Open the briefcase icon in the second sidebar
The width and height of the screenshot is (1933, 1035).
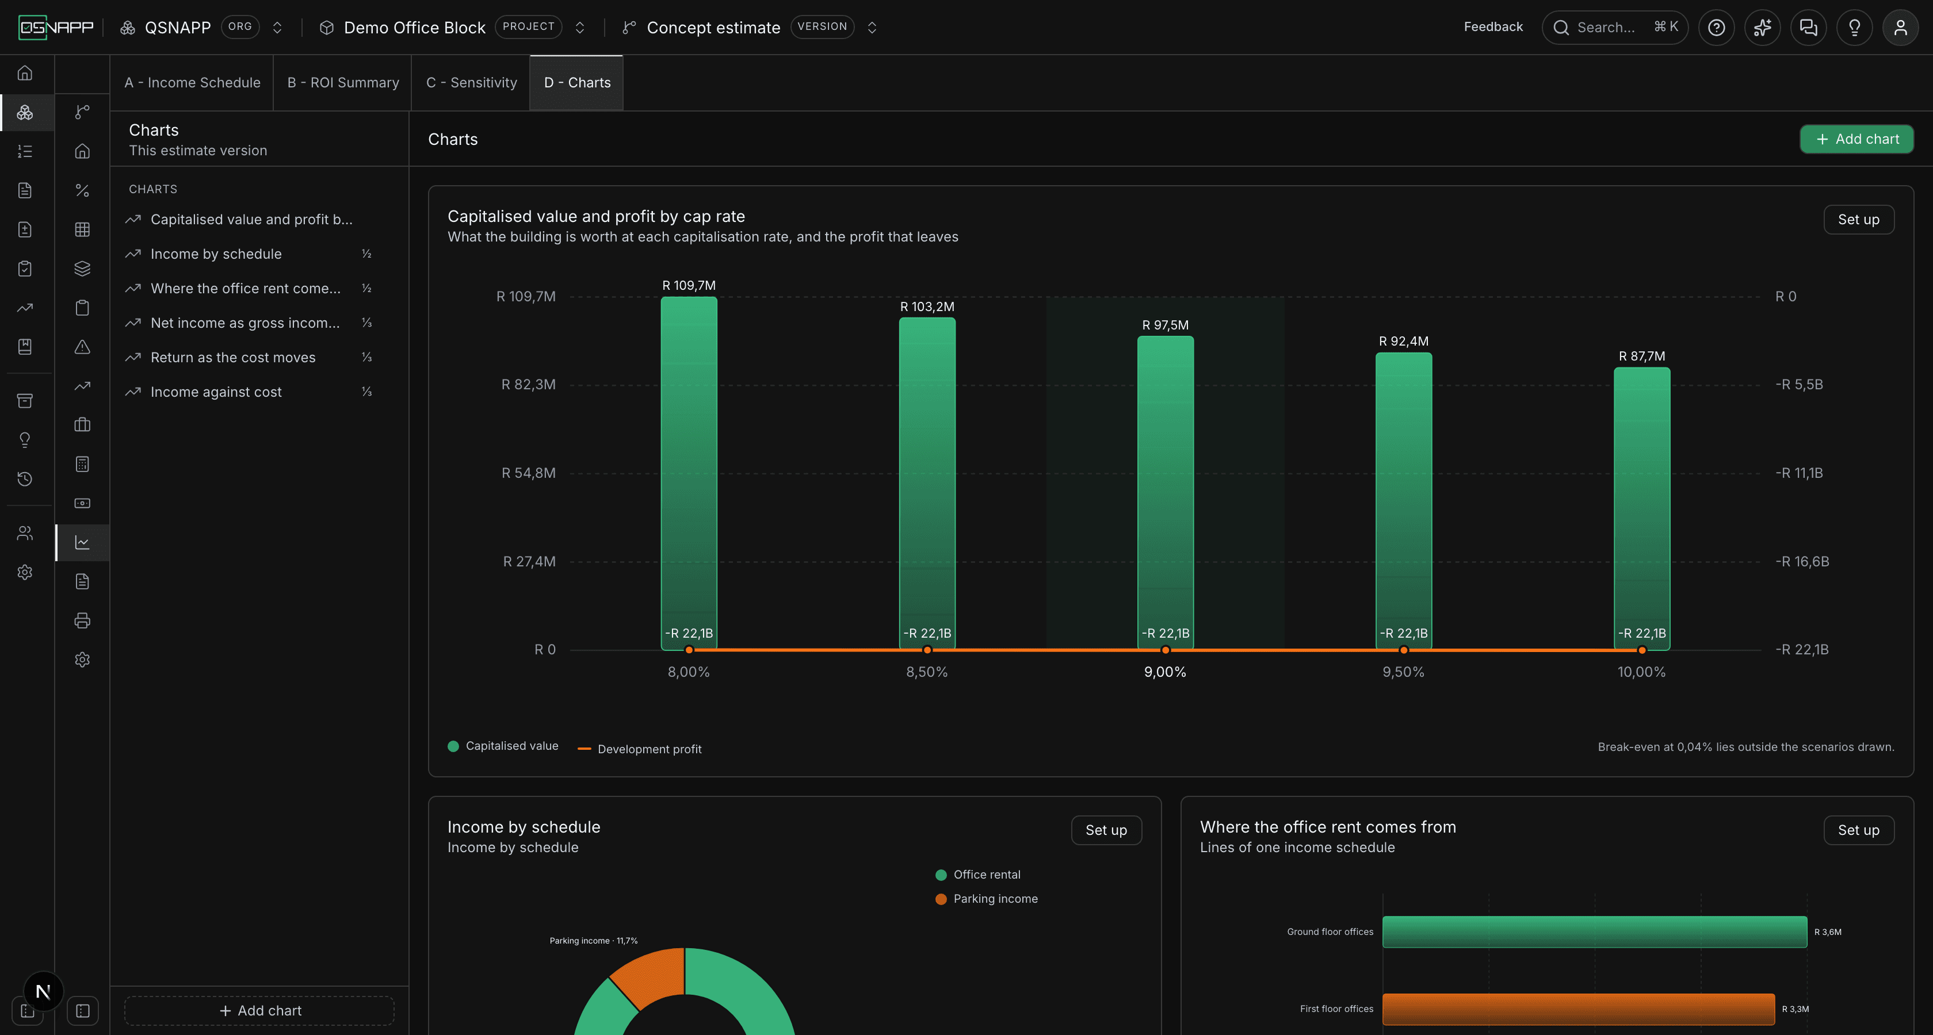tap(82, 425)
